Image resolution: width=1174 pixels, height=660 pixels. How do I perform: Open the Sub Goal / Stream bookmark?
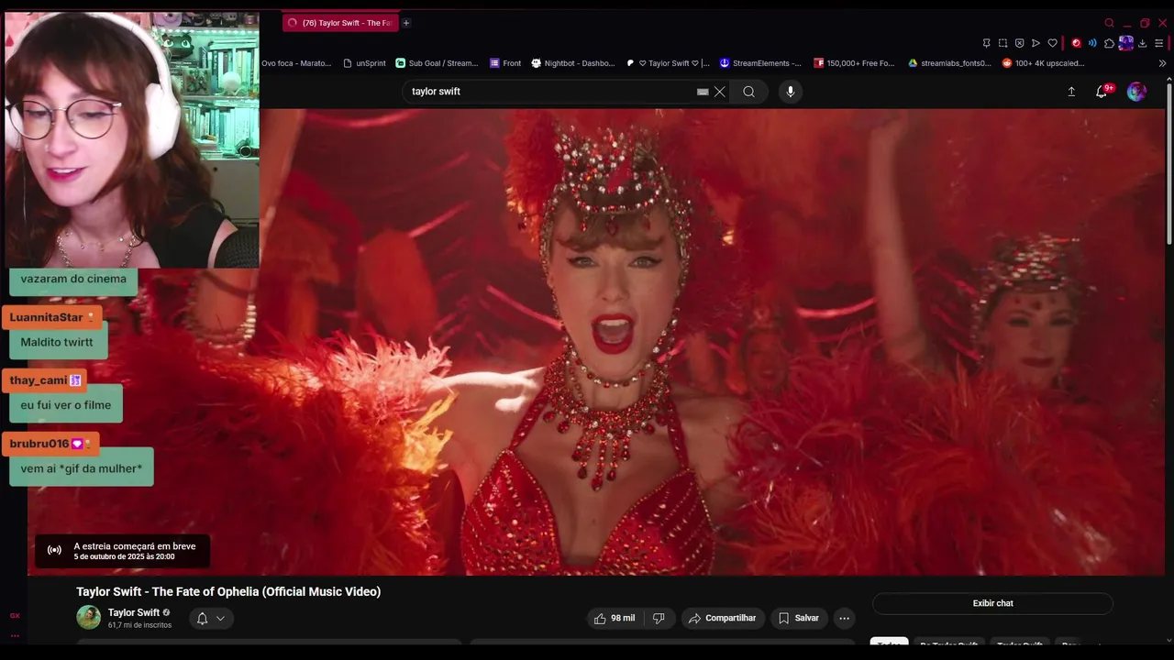[437, 63]
